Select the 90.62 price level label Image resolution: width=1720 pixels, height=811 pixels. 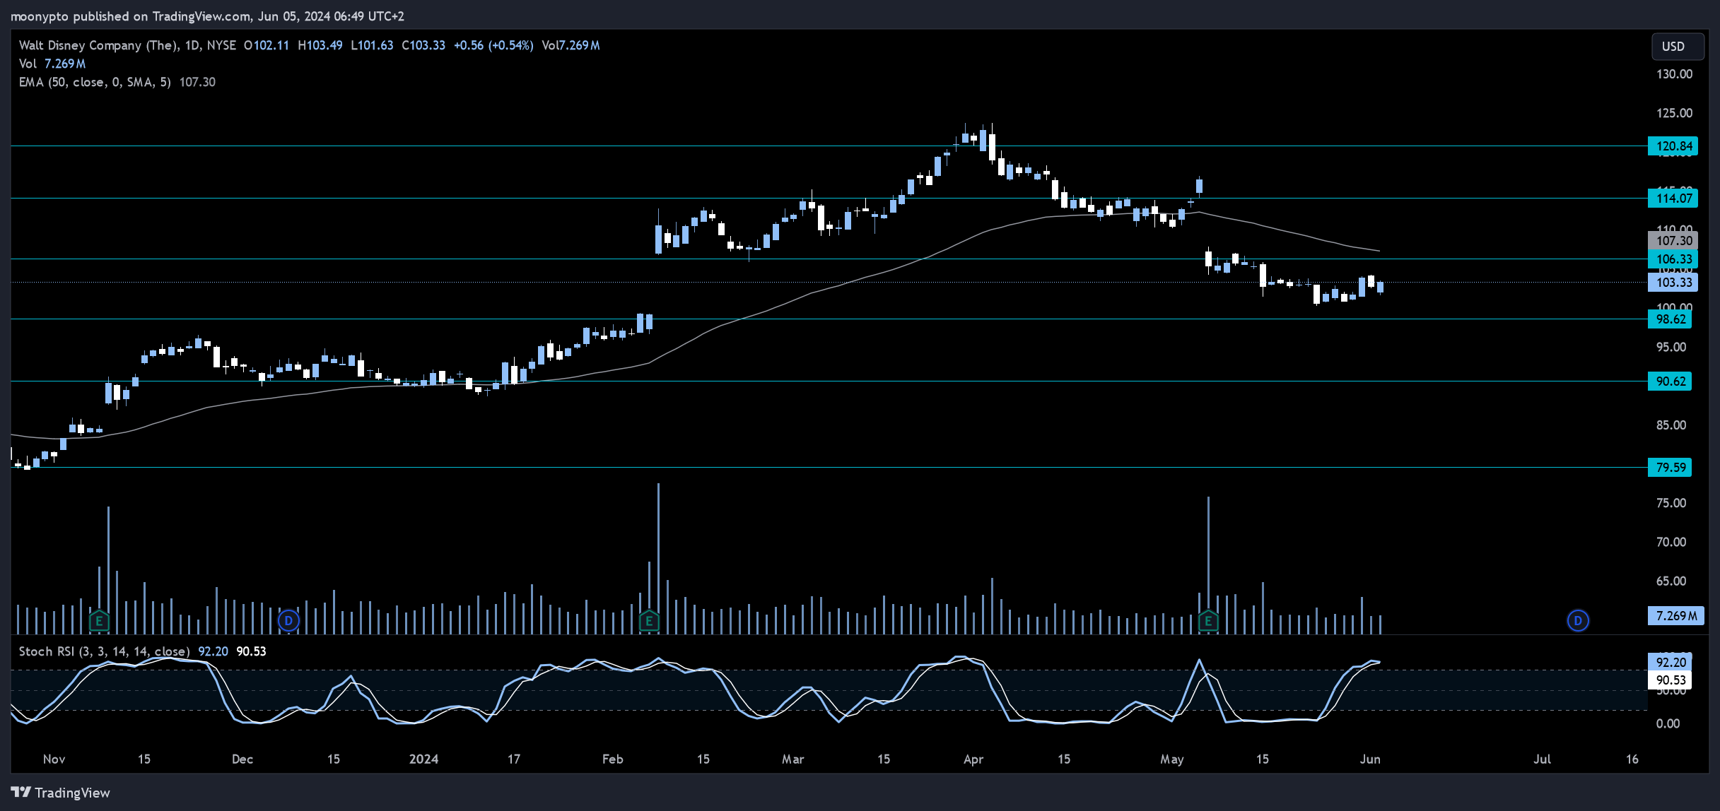[1670, 381]
